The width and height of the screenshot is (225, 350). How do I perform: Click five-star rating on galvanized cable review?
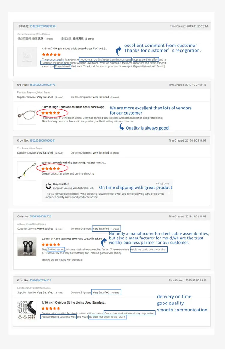51,55
